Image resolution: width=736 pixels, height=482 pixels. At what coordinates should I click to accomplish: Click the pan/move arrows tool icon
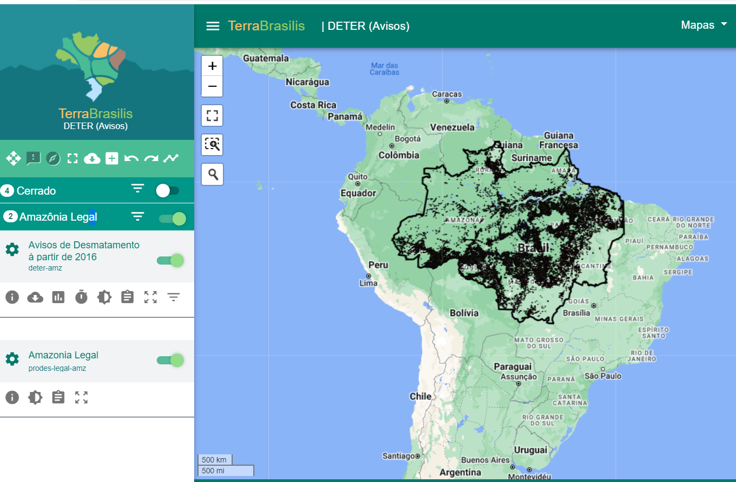pyautogui.click(x=13, y=158)
